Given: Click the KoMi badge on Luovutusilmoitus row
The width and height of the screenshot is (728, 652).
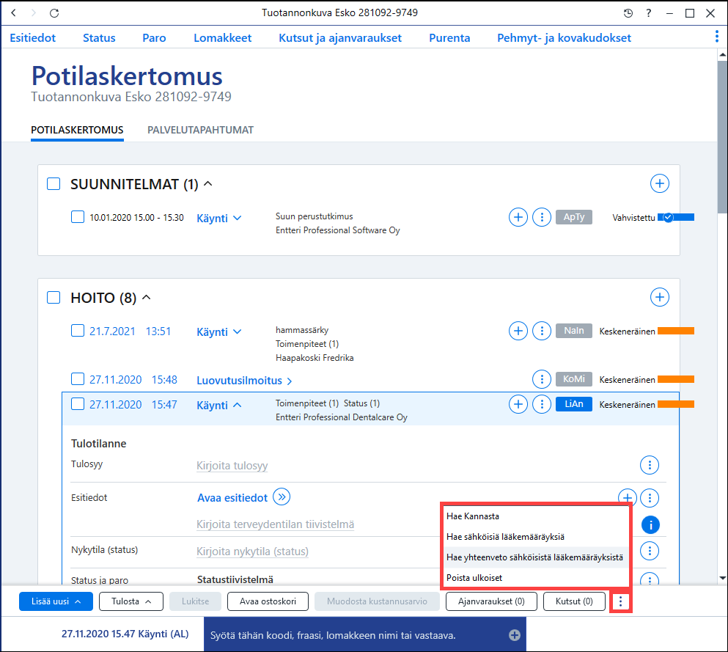Looking at the screenshot, I should (574, 379).
